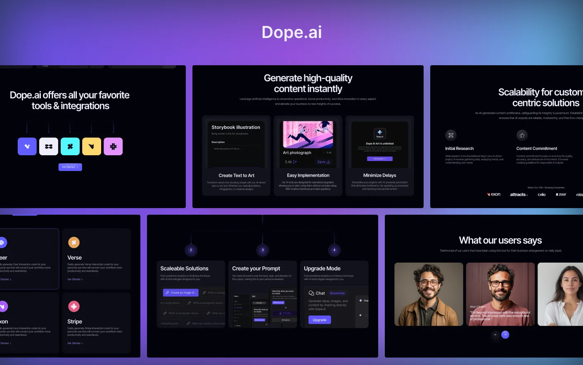Select the pink cross integration tile

tap(113, 147)
